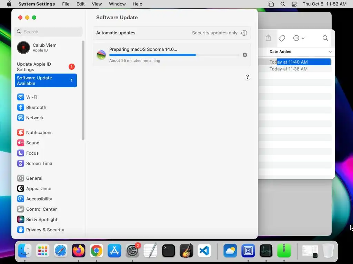
Task: Open Spotlight search in menu bar
Action: point(283,4)
